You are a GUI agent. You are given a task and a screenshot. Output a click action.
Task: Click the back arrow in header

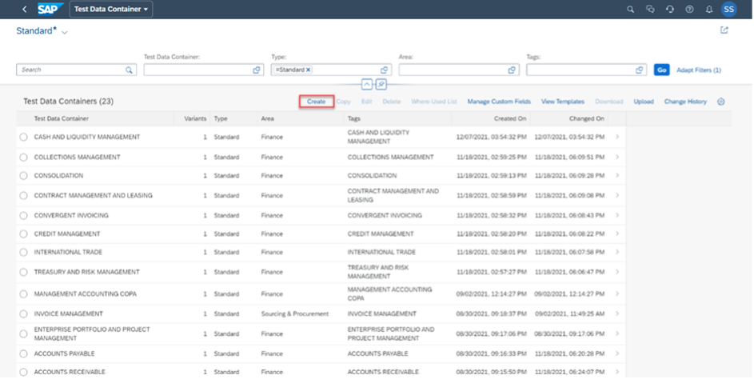[24, 10]
